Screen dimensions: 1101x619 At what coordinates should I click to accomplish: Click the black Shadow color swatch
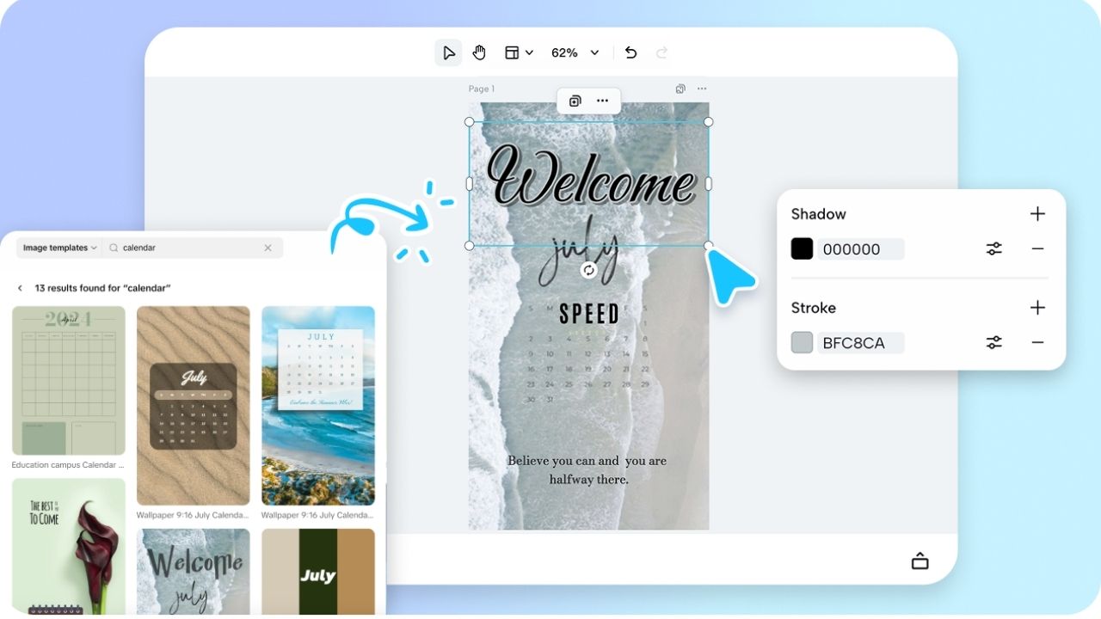click(x=802, y=248)
